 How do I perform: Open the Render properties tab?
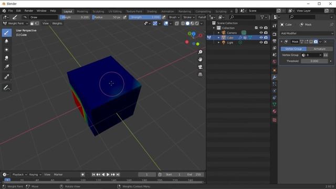coord(275,34)
